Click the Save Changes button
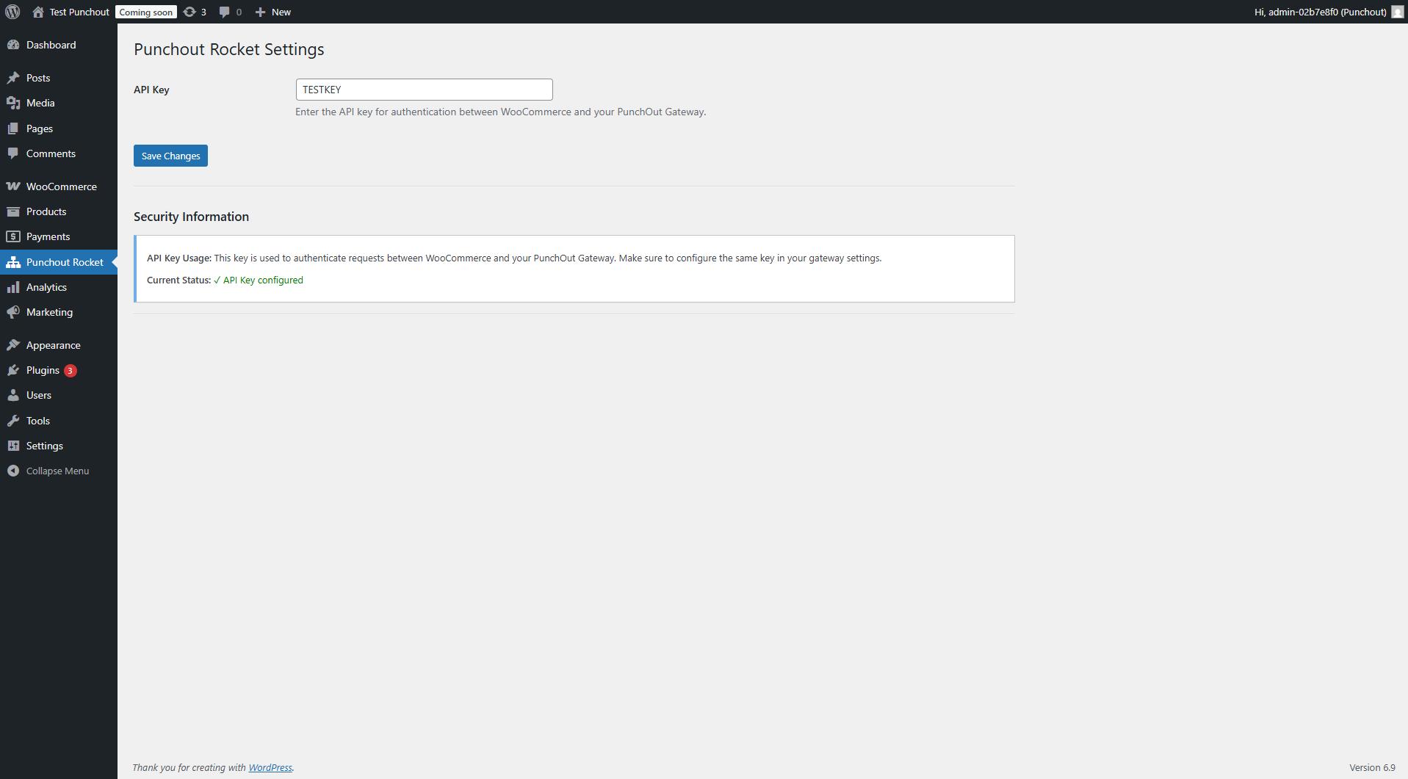This screenshot has width=1408, height=779. (x=170, y=156)
